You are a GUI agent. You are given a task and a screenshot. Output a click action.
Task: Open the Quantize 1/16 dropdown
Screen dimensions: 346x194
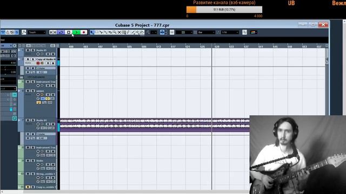click(x=230, y=32)
